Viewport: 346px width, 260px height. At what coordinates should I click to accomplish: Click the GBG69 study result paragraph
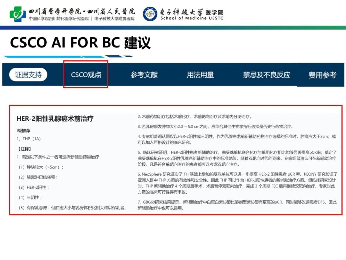pos(237,205)
